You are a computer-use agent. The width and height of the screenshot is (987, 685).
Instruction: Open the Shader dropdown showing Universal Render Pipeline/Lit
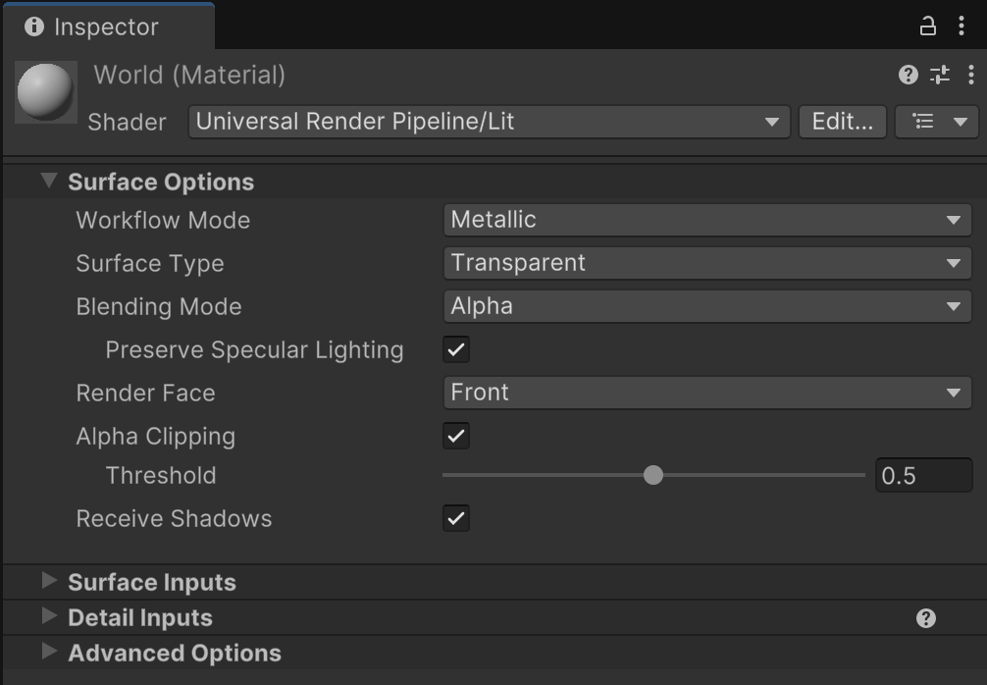tap(490, 122)
